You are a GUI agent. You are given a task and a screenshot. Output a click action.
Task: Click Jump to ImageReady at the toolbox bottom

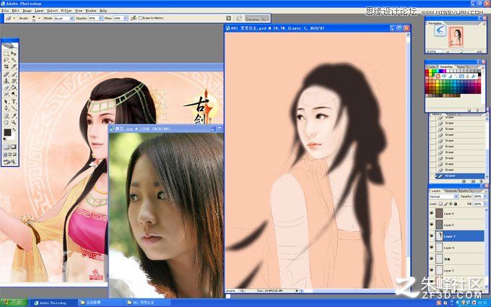(9, 162)
